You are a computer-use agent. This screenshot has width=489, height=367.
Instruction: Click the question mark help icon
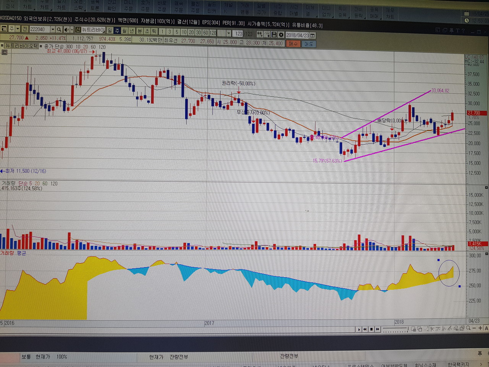463,30
